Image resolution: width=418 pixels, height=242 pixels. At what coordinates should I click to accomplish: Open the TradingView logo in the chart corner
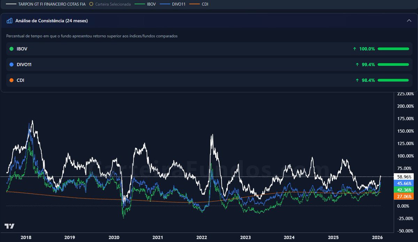coord(9,226)
